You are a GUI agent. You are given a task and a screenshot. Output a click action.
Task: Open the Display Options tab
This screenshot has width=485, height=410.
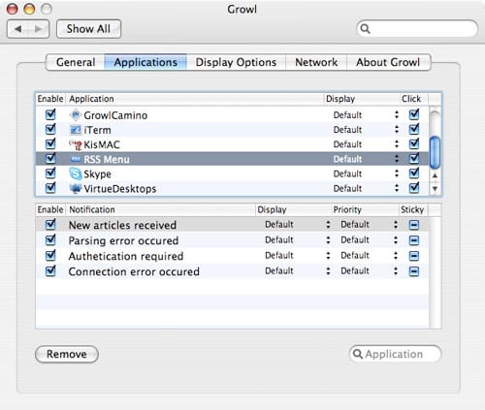[x=236, y=62]
